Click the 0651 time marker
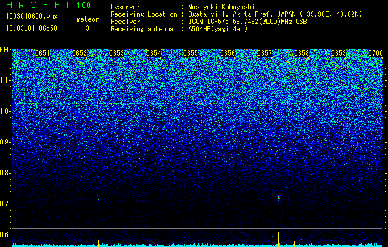 pyautogui.click(x=43, y=53)
